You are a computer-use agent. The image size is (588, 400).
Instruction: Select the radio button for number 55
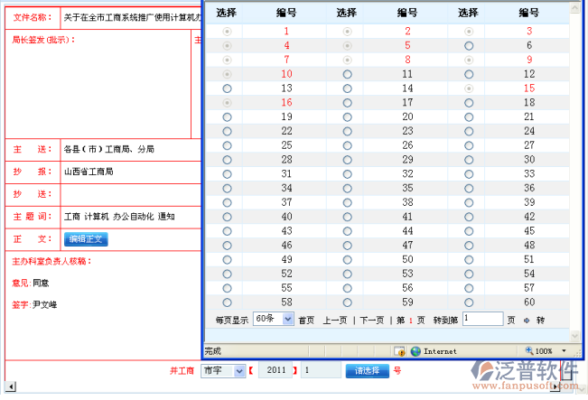pos(227,288)
